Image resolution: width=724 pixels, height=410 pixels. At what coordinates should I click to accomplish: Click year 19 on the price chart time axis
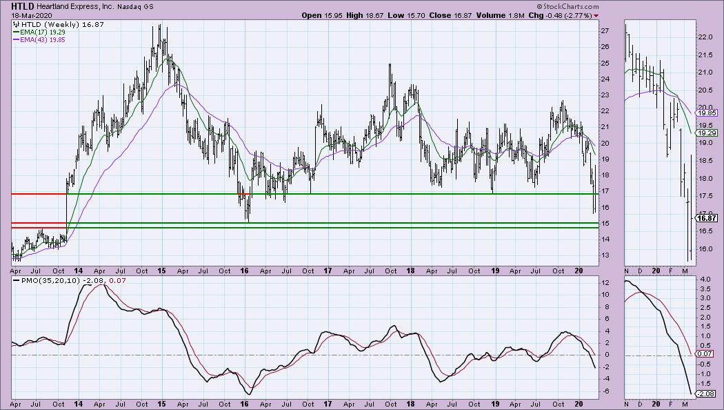[x=495, y=271]
